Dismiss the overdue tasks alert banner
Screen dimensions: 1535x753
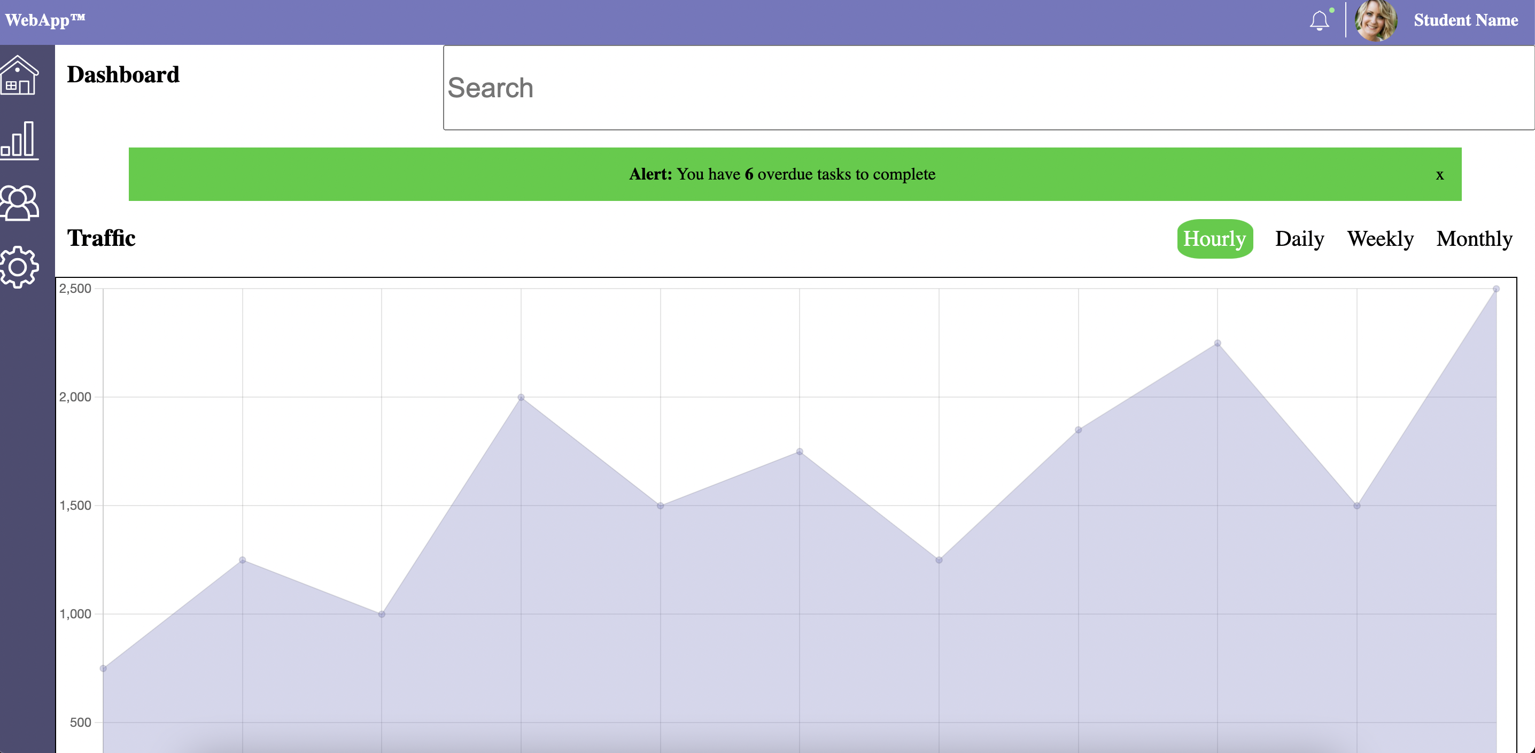(x=1439, y=175)
